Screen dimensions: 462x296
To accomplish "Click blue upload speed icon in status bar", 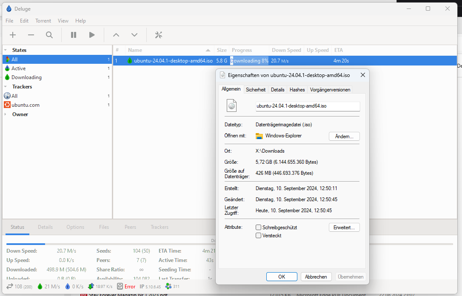I will (x=68, y=286).
